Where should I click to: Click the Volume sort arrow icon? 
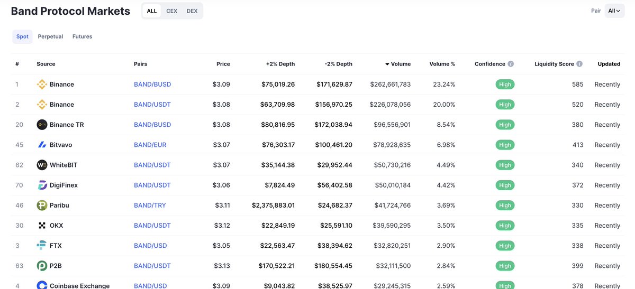coord(387,64)
